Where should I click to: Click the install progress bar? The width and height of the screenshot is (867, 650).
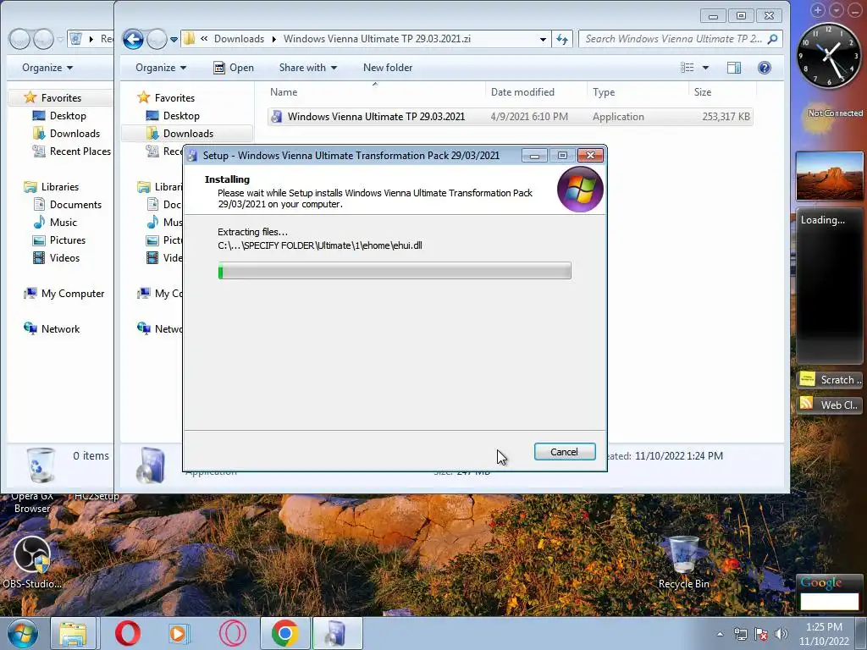395,271
